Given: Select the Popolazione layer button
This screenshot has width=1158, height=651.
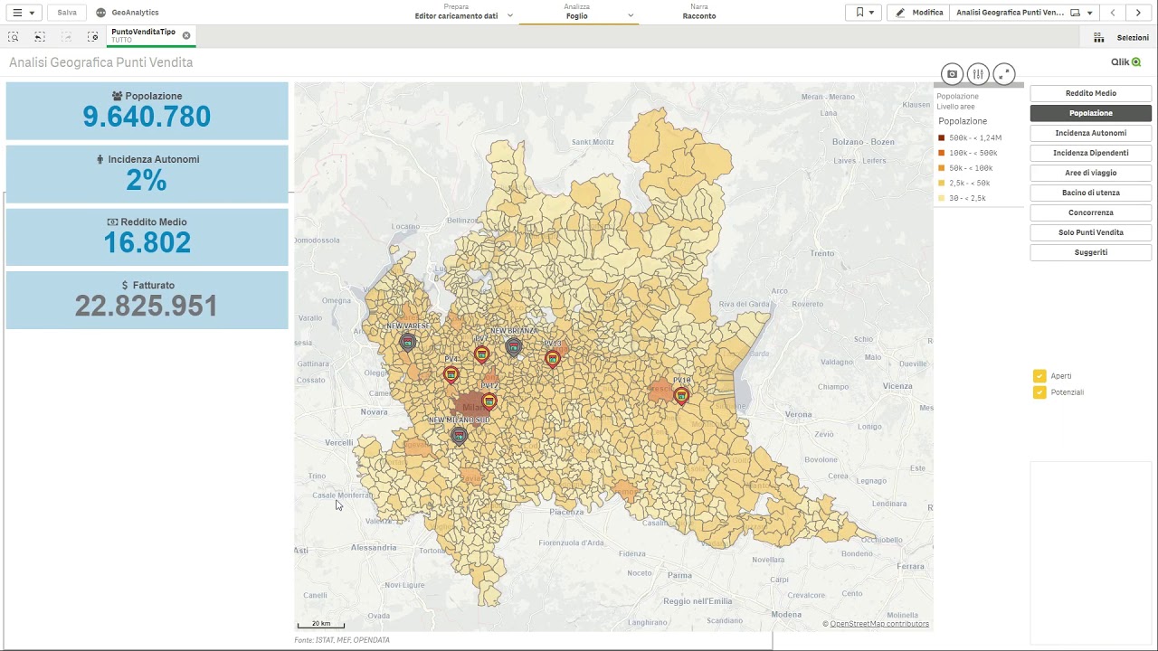Looking at the screenshot, I should click(x=1091, y=113).
